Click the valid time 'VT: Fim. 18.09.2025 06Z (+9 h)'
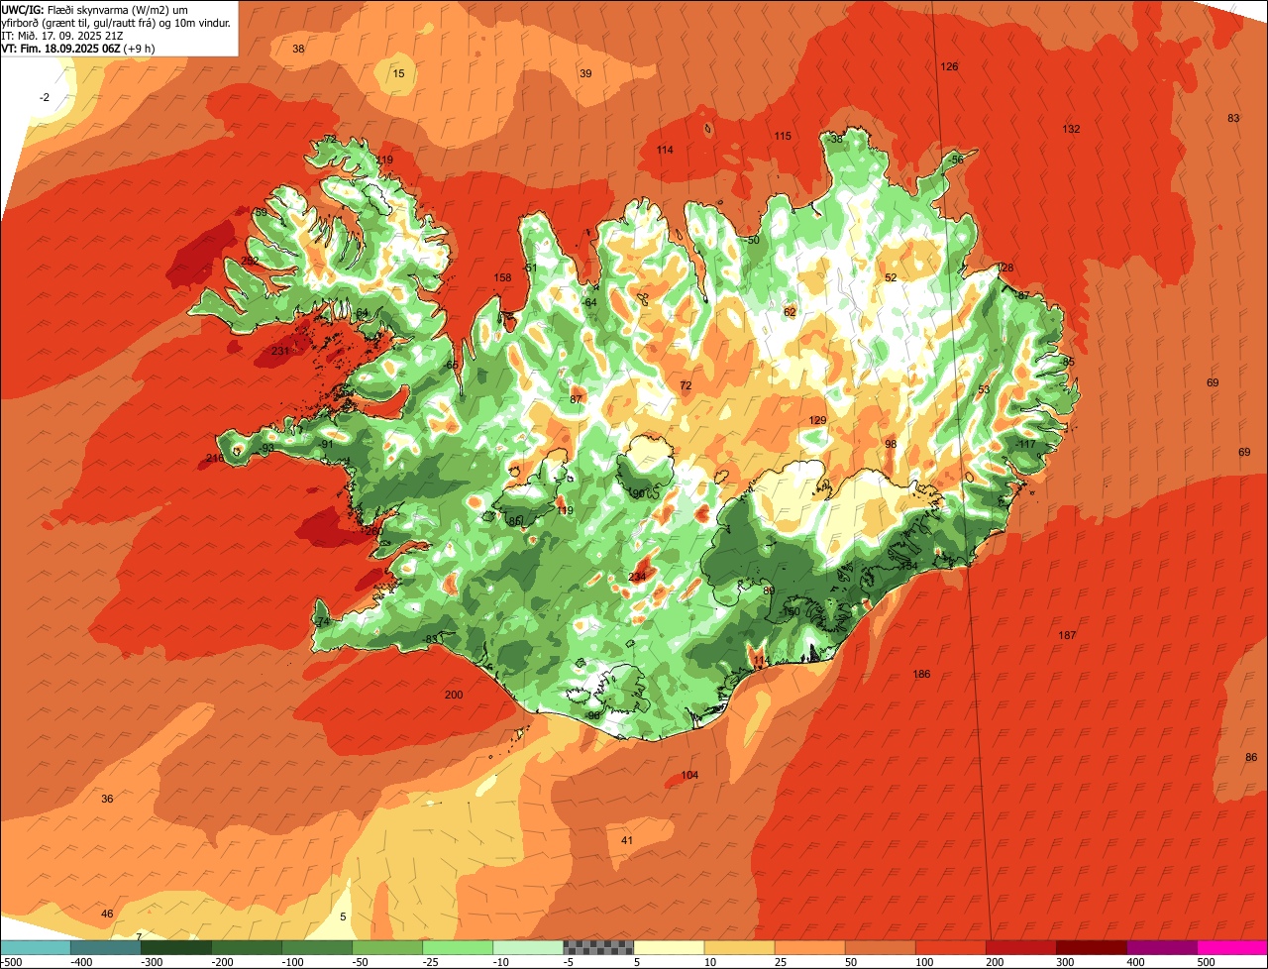 pyautogui.click(x=78, y=48)
